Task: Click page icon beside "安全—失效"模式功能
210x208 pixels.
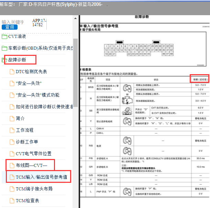Action: (x=12, y=95)
